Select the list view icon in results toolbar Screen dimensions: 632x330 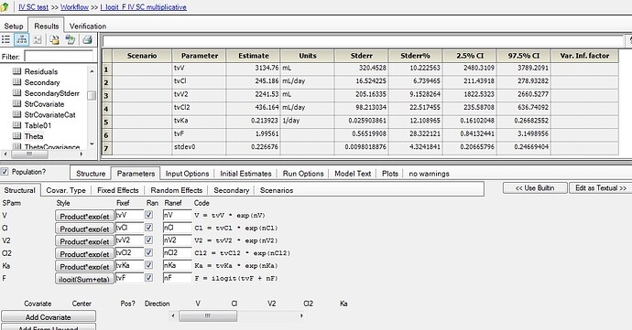[6, 39]
